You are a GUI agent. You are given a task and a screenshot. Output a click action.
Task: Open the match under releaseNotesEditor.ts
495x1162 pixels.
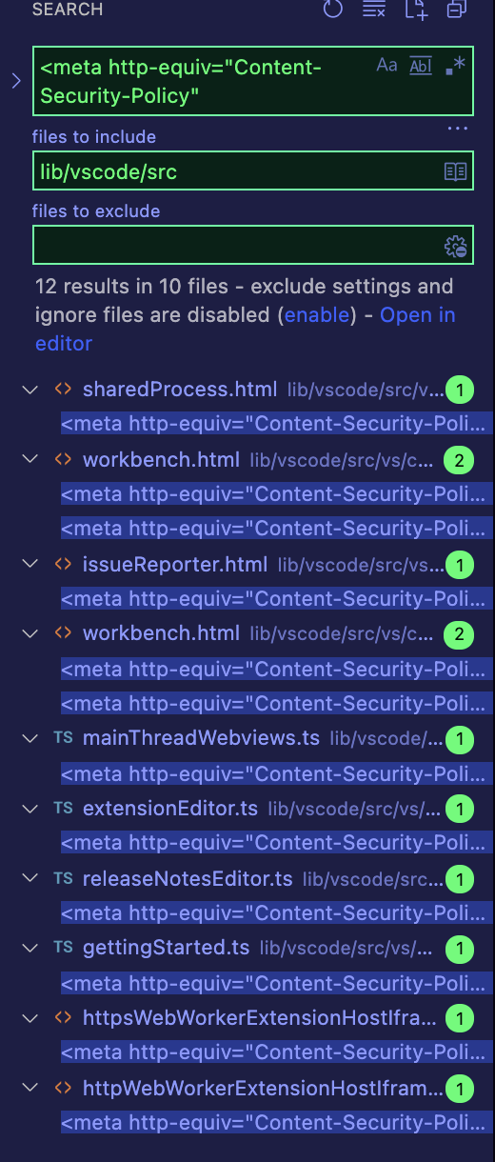tap(276, 912)
